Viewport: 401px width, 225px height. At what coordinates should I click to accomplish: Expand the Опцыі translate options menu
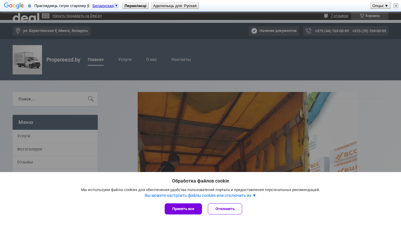click(380, 6)
